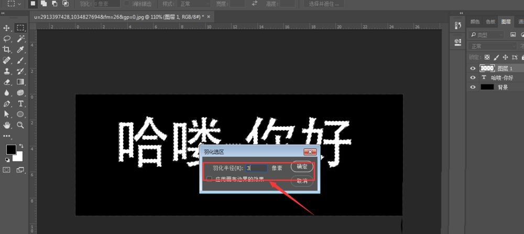Viewport: 524px width, 234px height.
Task: Open the foreground color picker
Action: (x=11, y=150)
